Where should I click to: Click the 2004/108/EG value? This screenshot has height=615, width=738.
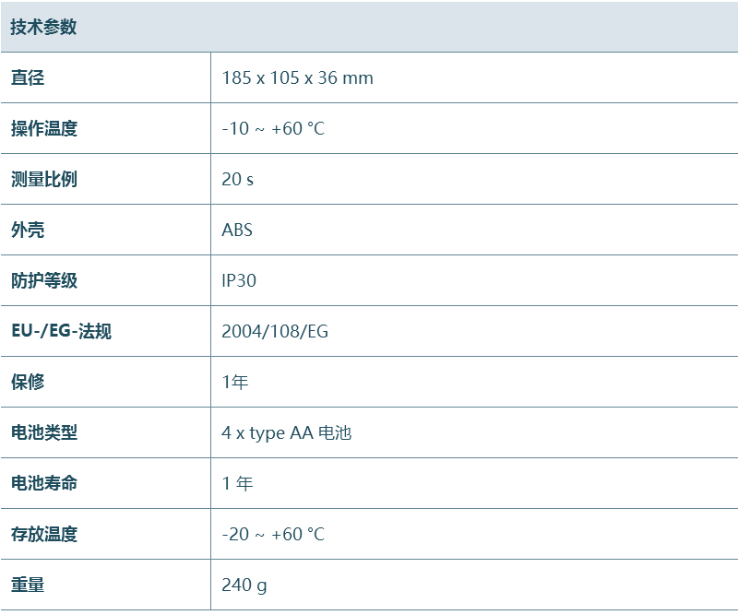click(275, 331)
